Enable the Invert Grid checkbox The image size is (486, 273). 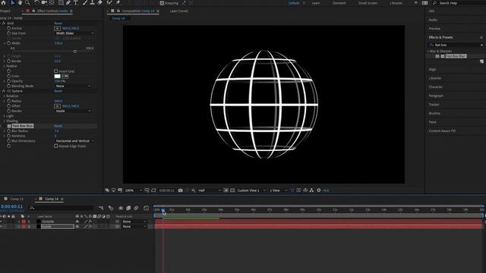tap(56, 71)
